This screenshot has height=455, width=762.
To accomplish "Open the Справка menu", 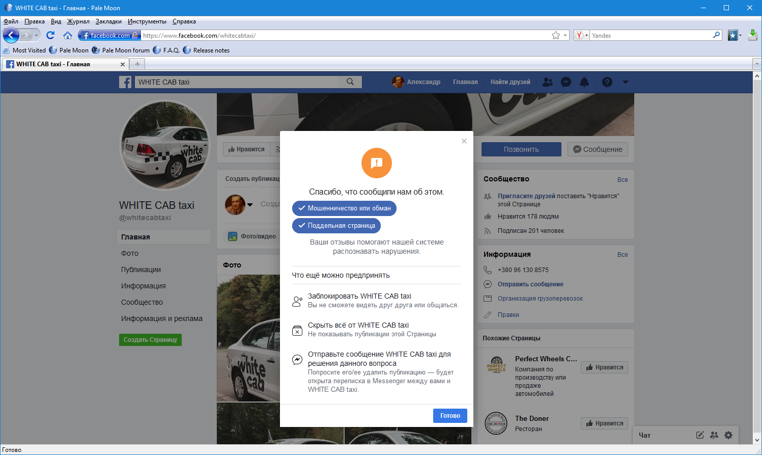I will [x=184, y=21].
